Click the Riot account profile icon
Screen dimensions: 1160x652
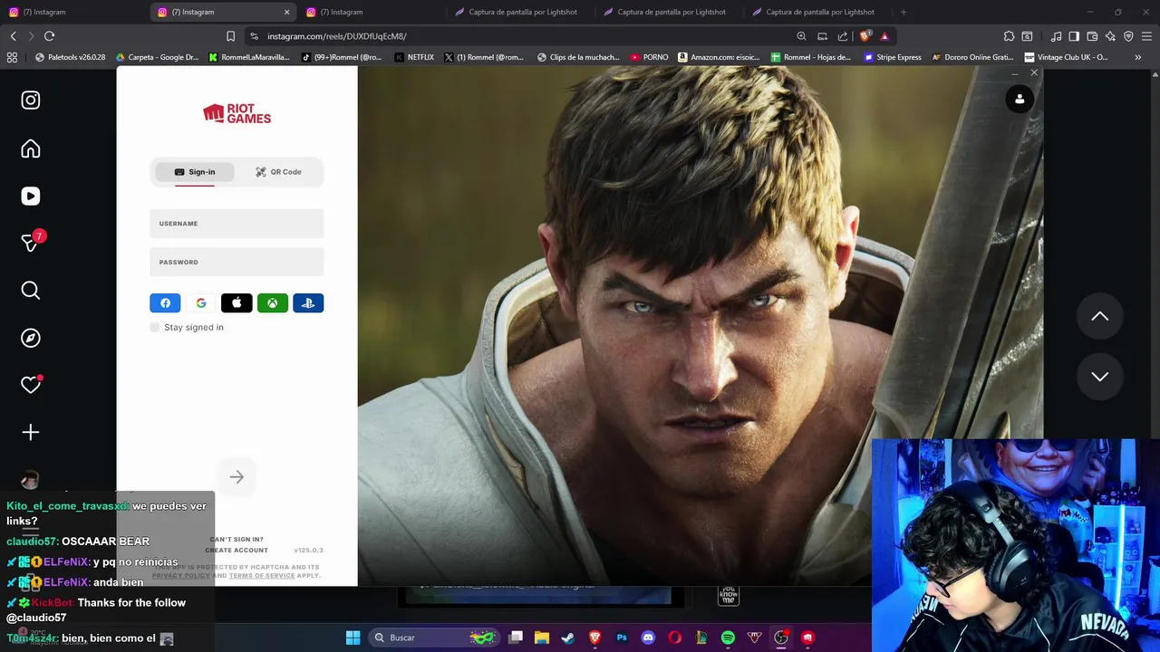coord(1020,100)
